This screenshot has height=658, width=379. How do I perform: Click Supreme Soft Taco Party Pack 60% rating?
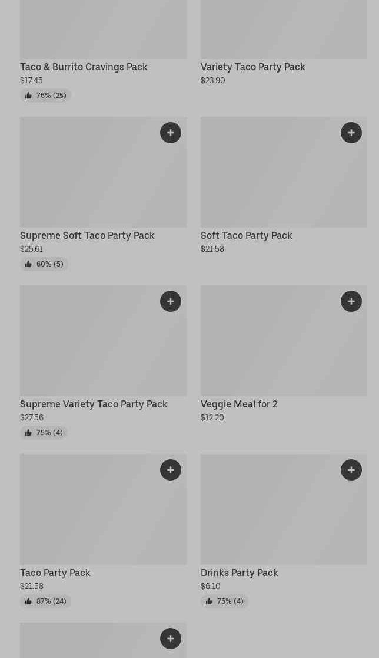point(44,264)
